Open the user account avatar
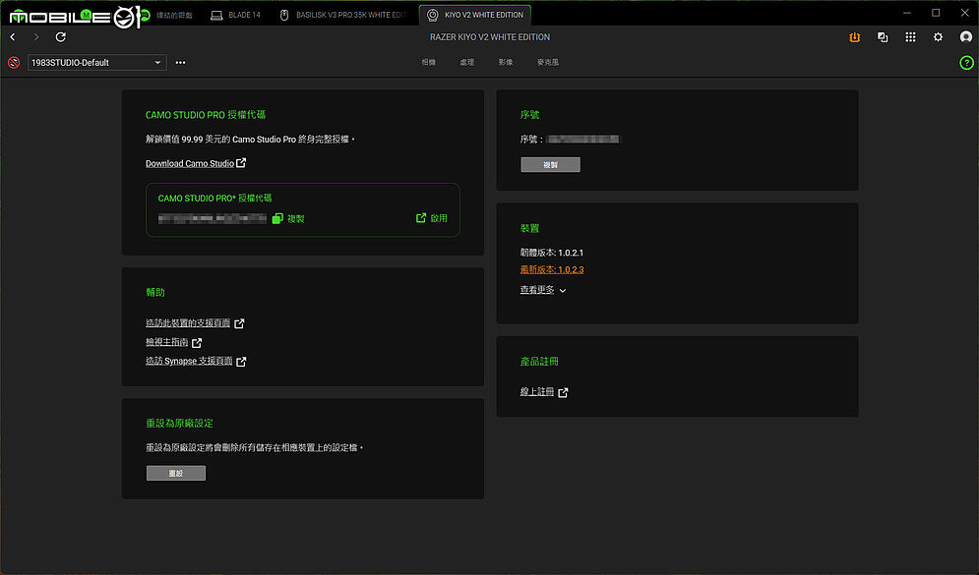Viewport: 979px width, 575px height. pyautogui.click(x=966, y=37)
